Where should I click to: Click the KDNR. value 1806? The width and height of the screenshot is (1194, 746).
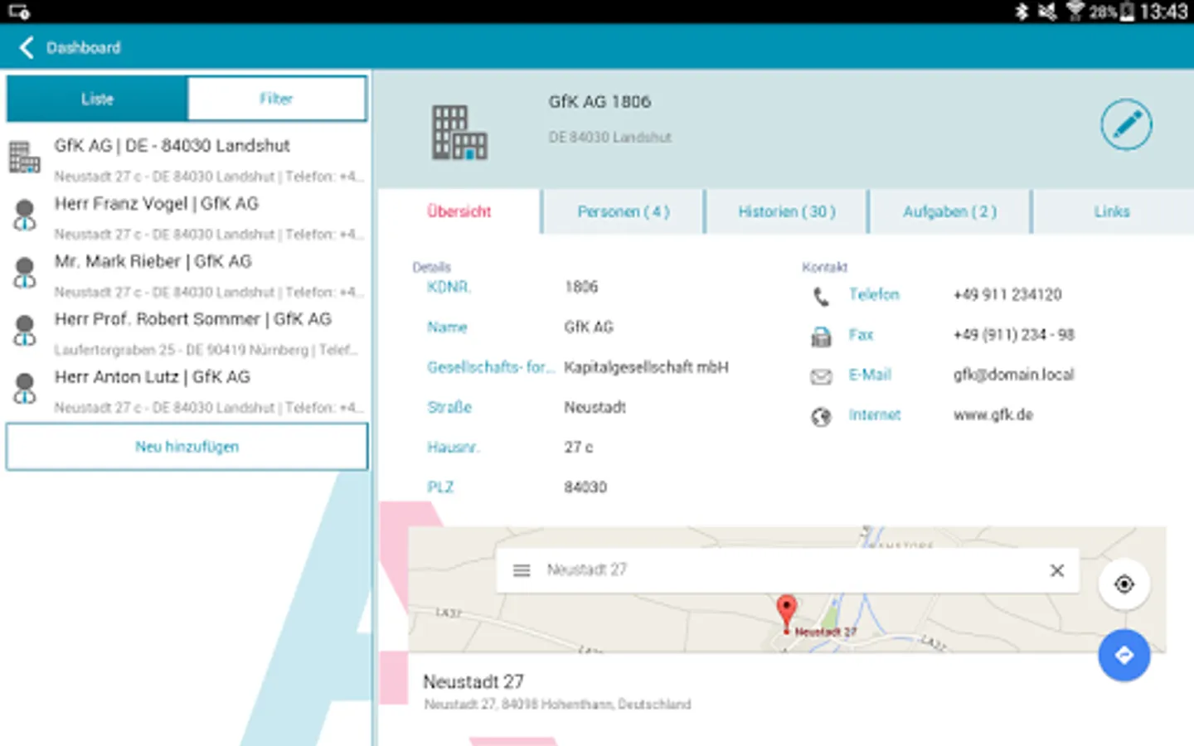point(581,287)
